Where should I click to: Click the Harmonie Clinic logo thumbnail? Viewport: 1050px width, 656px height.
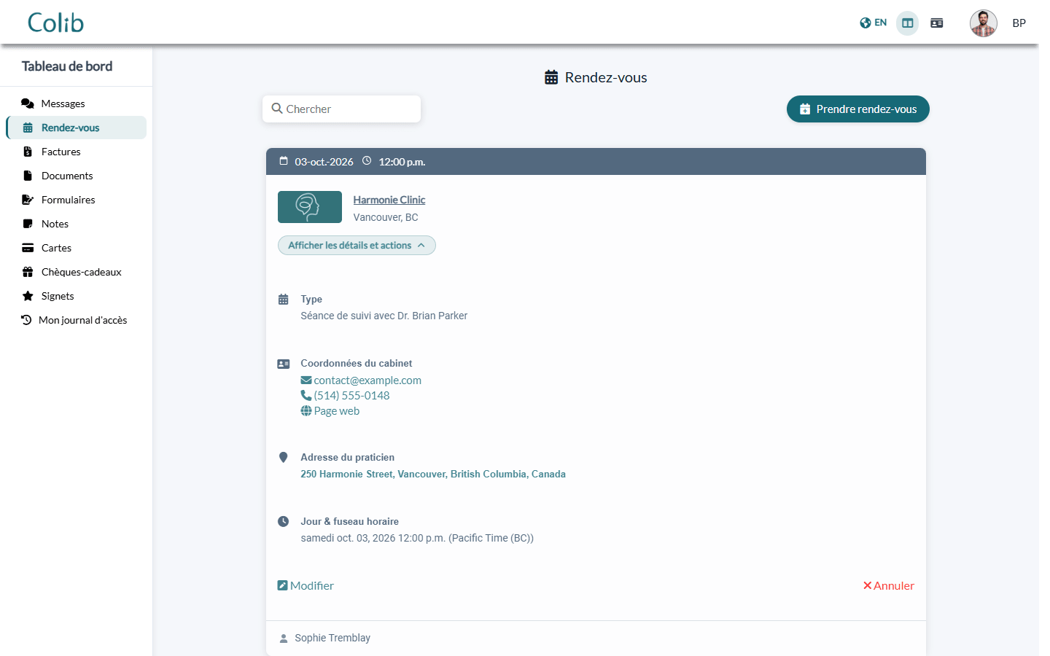(310, 207)
